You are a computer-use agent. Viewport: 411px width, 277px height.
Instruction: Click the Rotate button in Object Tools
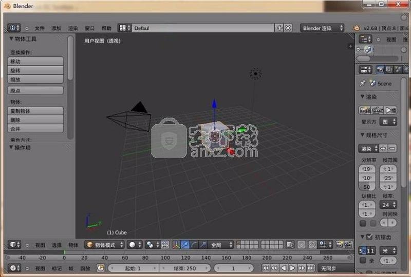pos(35,70)
